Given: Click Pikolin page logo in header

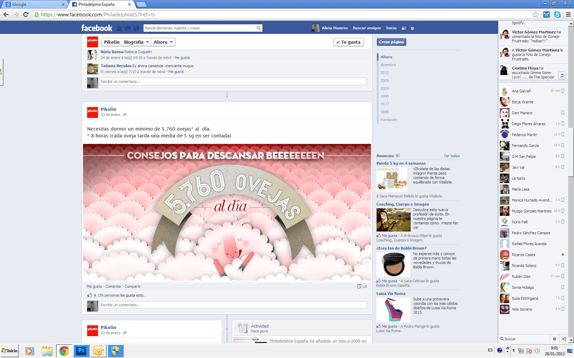Looking at the screenshot, I should click(x=93, y=42).
